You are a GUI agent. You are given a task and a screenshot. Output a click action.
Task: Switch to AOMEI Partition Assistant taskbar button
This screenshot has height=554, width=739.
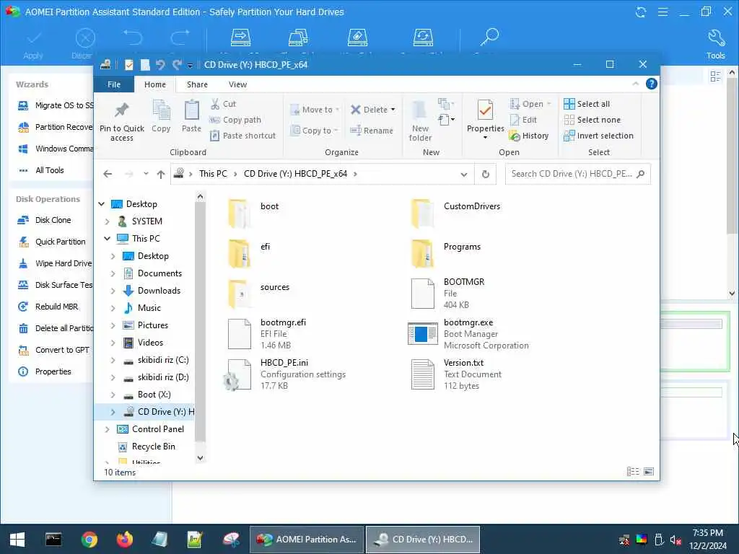point(306,540)
